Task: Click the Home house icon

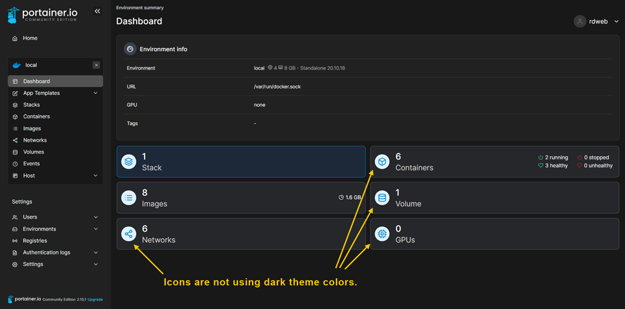Action: (x=15, y=38)
